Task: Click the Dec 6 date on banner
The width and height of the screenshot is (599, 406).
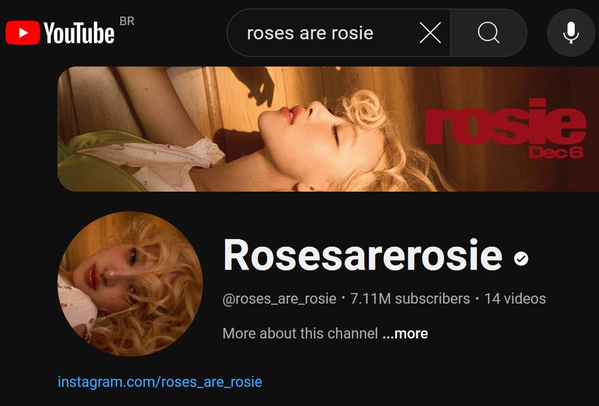Action: pos(556,153)
